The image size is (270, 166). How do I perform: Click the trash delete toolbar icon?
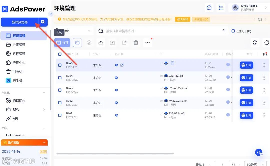point(136,43)
